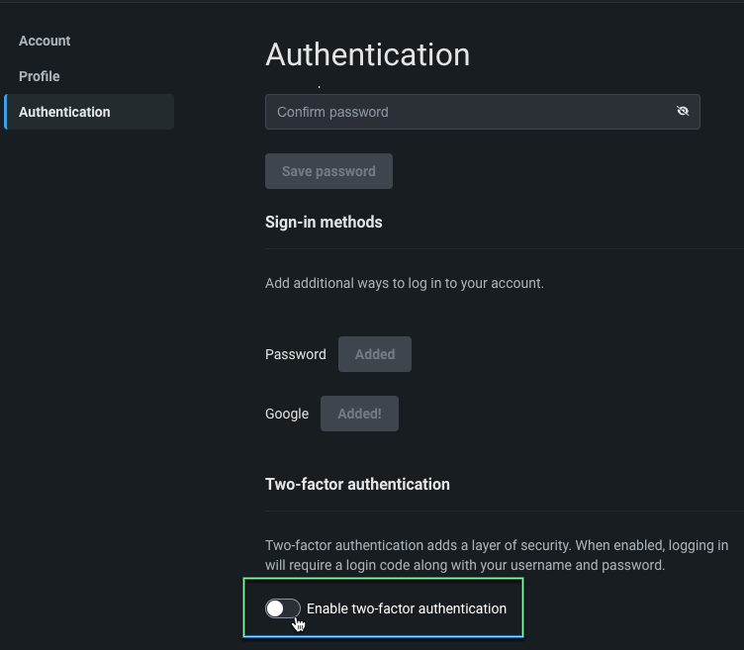744x650 pixels.
Task: Click the 'Enable two-factor authentication' label text
Action: point(407,608)
